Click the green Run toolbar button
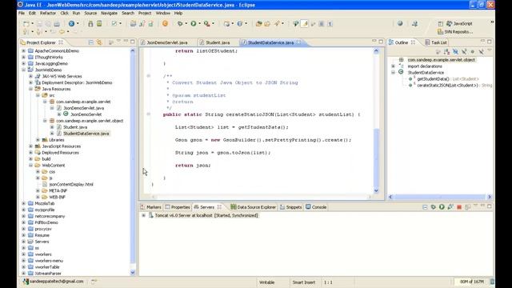This screenshot has height=288, width=512. coord(194,23)
